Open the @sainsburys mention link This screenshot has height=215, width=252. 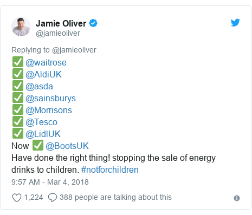coord(50,99)
